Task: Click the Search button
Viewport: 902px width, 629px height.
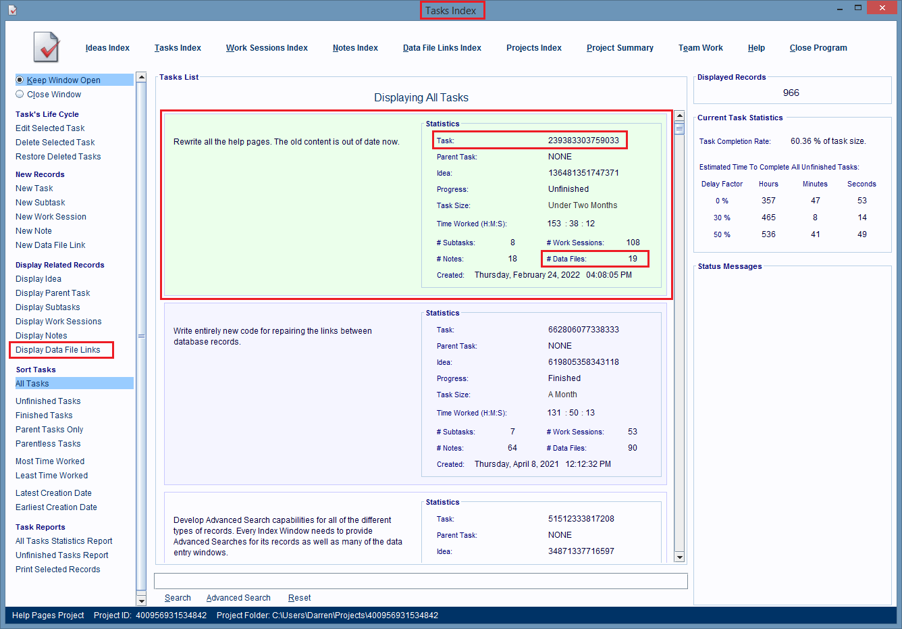Action: 178,598
